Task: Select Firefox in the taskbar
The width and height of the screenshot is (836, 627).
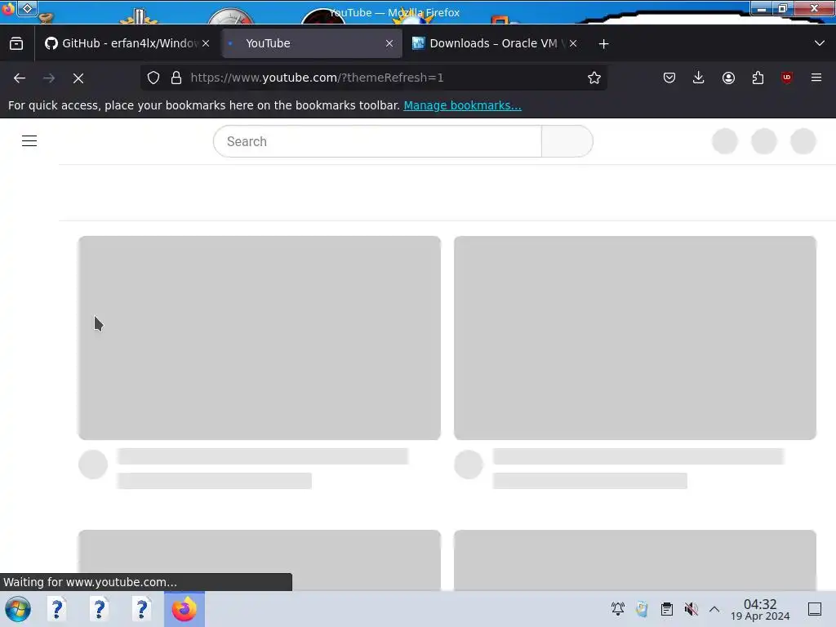Action: (x=185, y=609)
